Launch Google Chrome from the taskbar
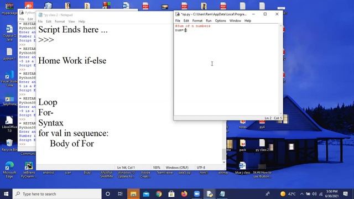This screenshot has width=354, height=199. [x=159, y=194]
